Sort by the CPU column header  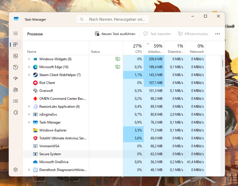tap(133, 48)
